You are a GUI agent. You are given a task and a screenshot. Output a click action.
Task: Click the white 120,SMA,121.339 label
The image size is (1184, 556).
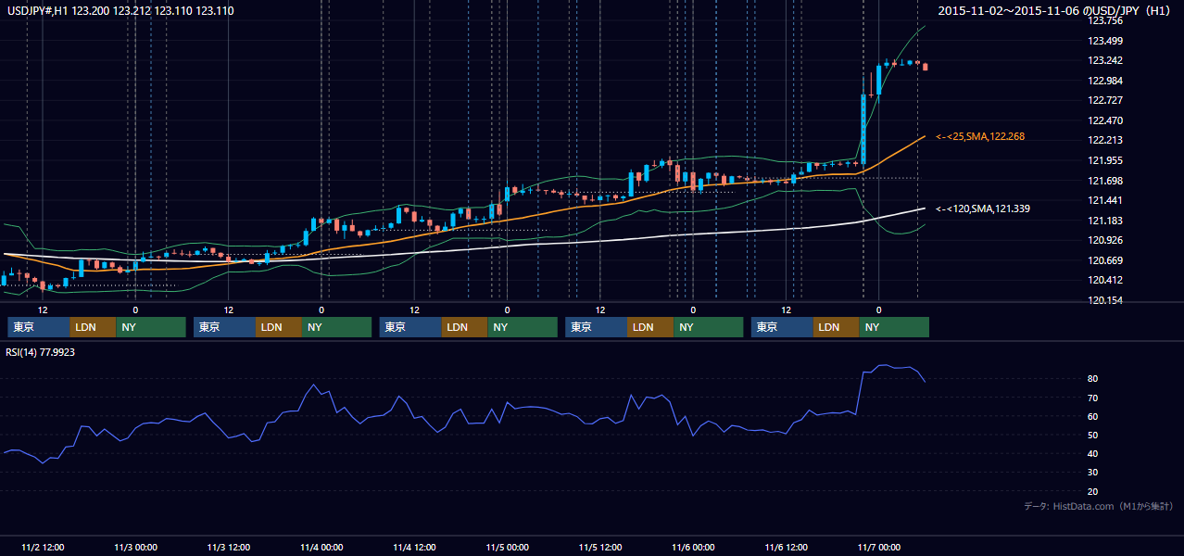click(x=983, y=209)
